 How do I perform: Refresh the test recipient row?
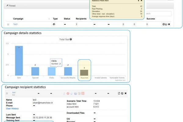119,93
